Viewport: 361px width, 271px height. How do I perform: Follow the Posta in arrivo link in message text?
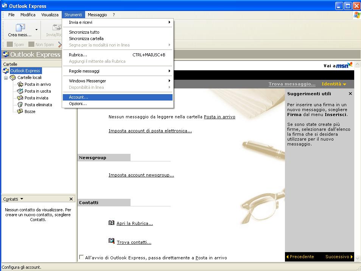[x=219, y=117]
